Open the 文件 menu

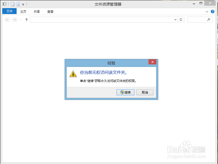(x=9, y=11)
